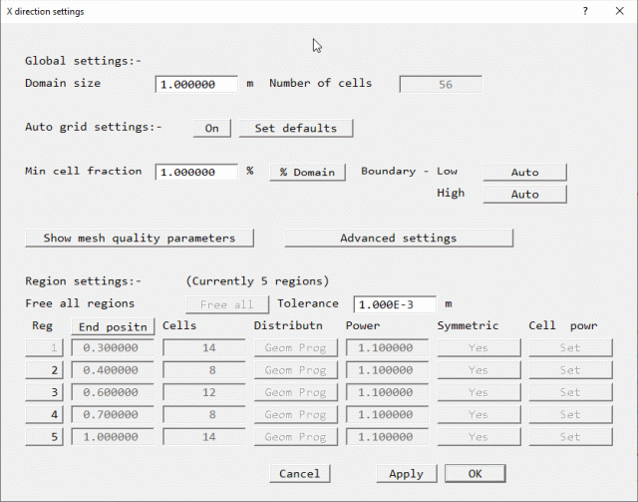This screenshot has width=638, height=502.
Task: Click the End positn column button
Action: coord(114,326)
